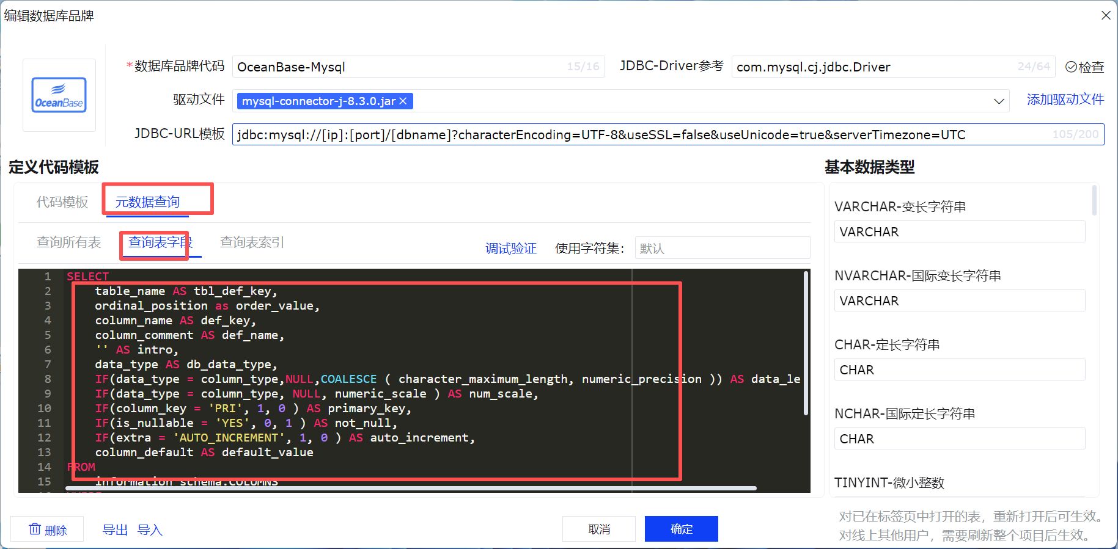Click the 基本数据类型 panel scrollbar
Screen dimensions: 1118x549
pos(1094,200)
